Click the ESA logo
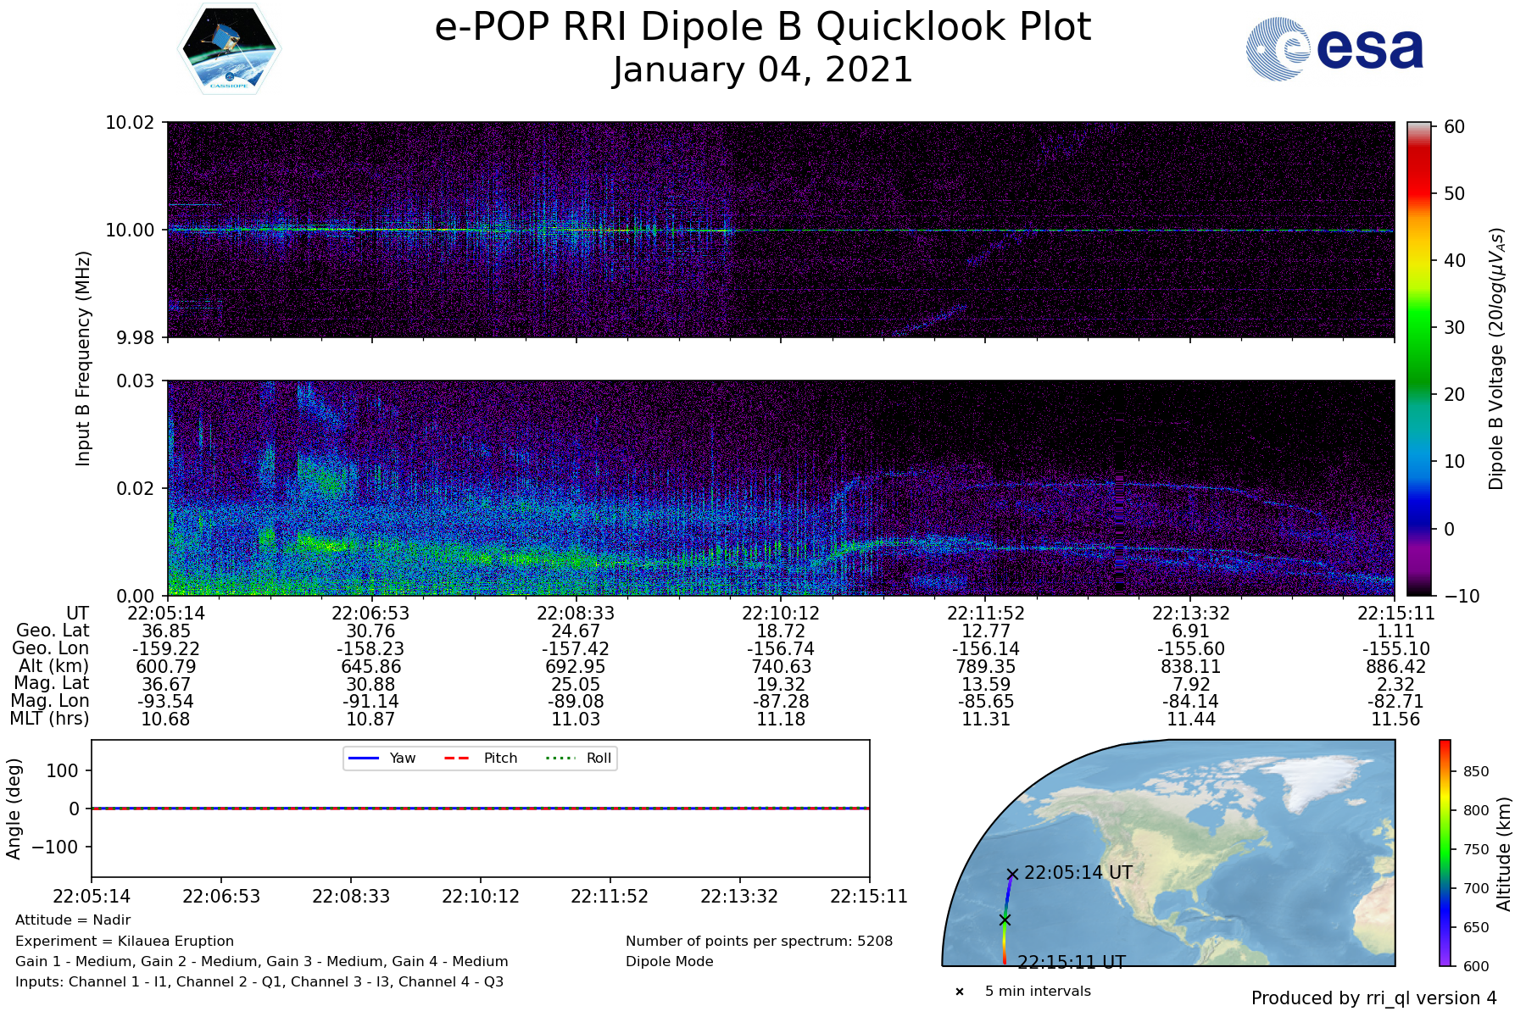This screenshot has height=1017, width=1526. point(1334,50)
